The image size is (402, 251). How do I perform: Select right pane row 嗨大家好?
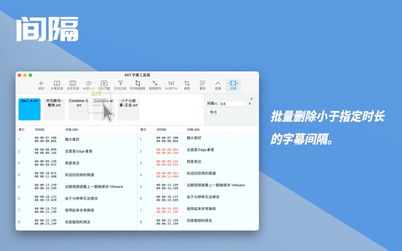(198, 140)
